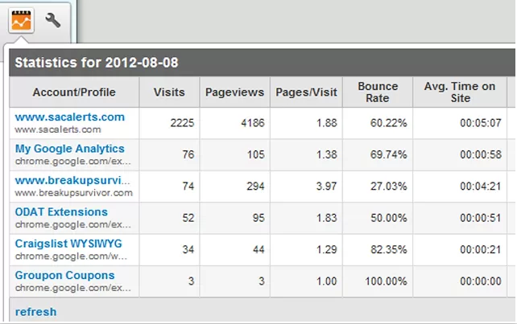Select the 1.29 pages/visit value
The image size is (517, 324).
pyautogui.click(x=327, y=249)
